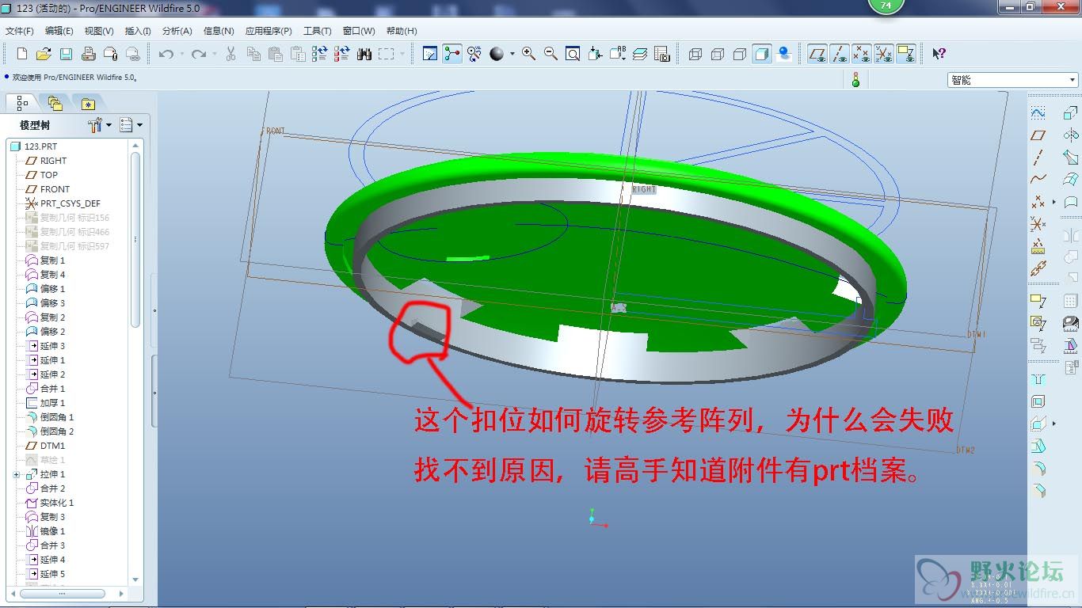Open the 分析(A) menu

(177, 31)
